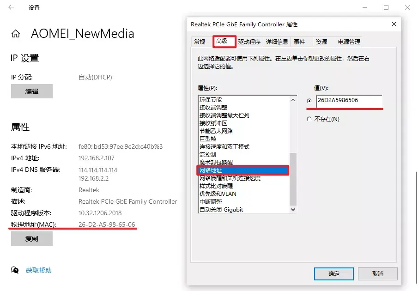Maximize the Settings window

tap(386, 7)
